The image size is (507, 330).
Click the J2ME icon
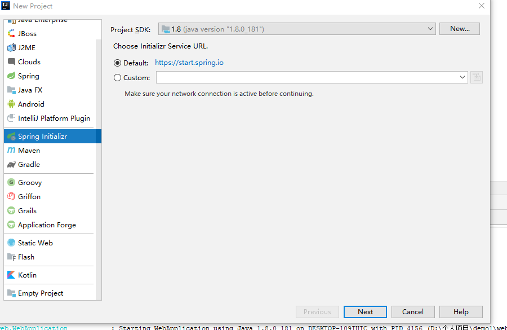pos(11,47)
